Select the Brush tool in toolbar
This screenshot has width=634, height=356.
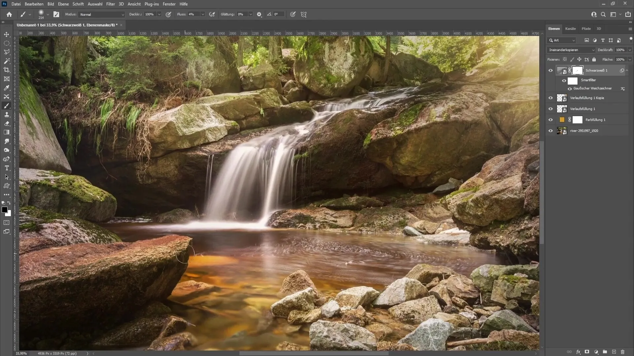click(x=7, y=105)
